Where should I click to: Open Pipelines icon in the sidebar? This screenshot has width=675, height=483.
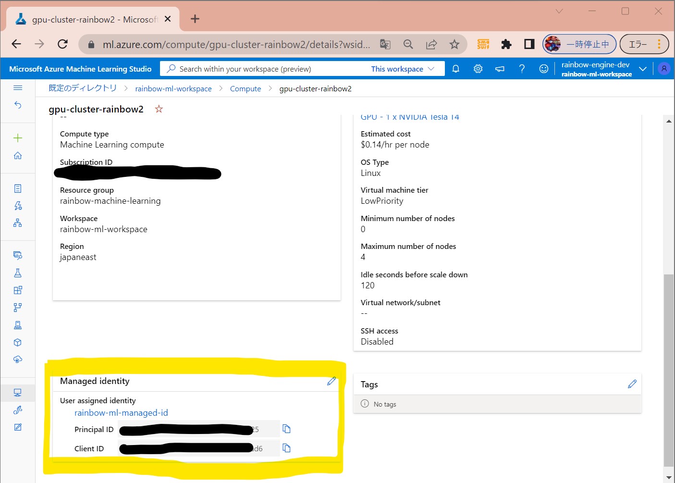(x=18, y=308)
